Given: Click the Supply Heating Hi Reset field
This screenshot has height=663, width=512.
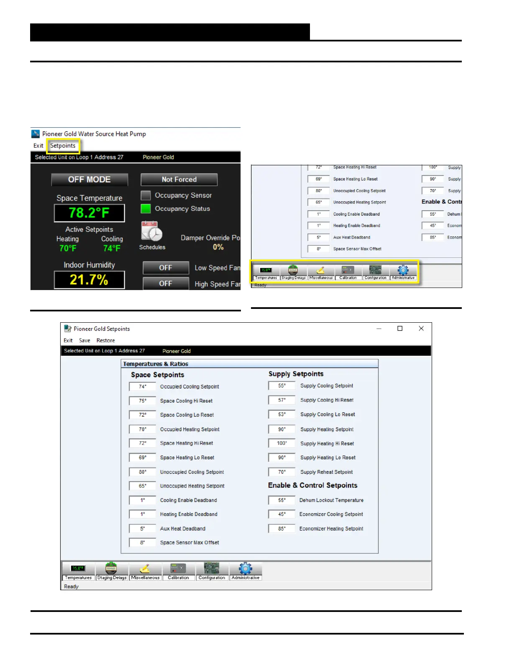Looking at the screenshot, I should (x=282, y=443).
